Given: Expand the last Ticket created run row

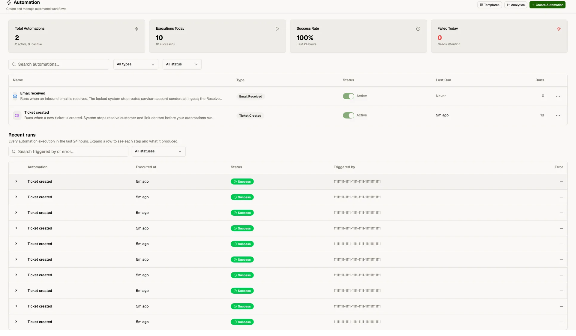Looking at the screenshot, I should click(16, 322).
